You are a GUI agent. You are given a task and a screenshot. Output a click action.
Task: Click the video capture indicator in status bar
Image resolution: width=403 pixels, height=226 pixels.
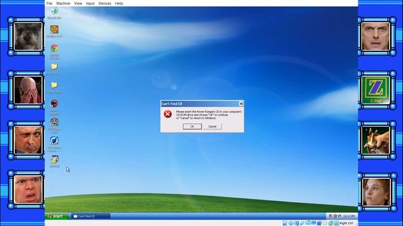pos(319,223)
